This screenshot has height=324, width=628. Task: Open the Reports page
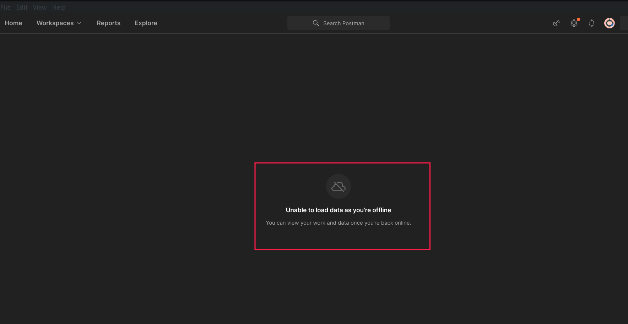109,23
